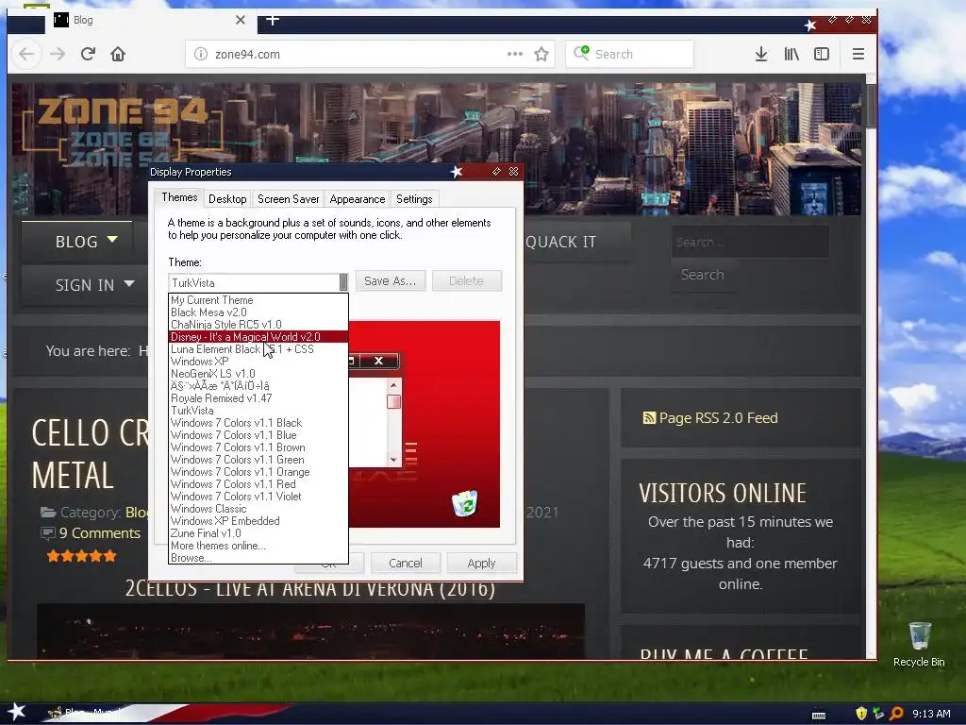Choose Windows 7 Colors v1.1 Brown

tap(258, 447)
